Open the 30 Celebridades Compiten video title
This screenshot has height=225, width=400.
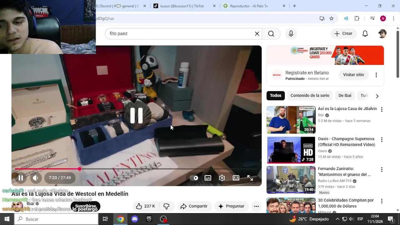[x=346, y=203]
